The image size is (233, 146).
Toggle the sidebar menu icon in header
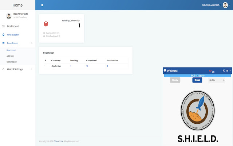42,5
